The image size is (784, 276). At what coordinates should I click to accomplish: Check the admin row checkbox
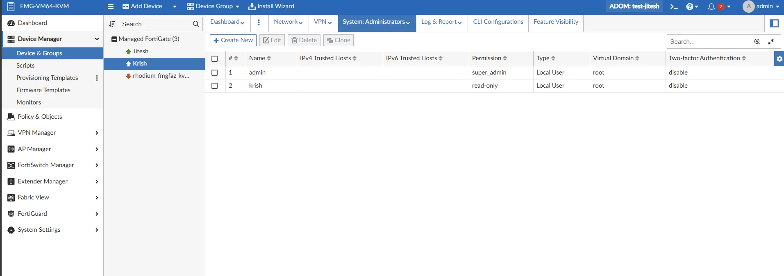coord(214,72)
